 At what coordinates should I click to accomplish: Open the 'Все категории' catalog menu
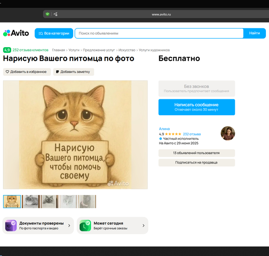pos(54,33)
